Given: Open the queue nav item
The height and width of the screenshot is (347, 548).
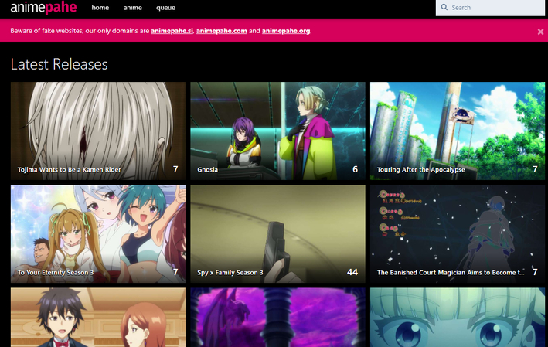Looking at the screenshot, I should click(165, 8).
